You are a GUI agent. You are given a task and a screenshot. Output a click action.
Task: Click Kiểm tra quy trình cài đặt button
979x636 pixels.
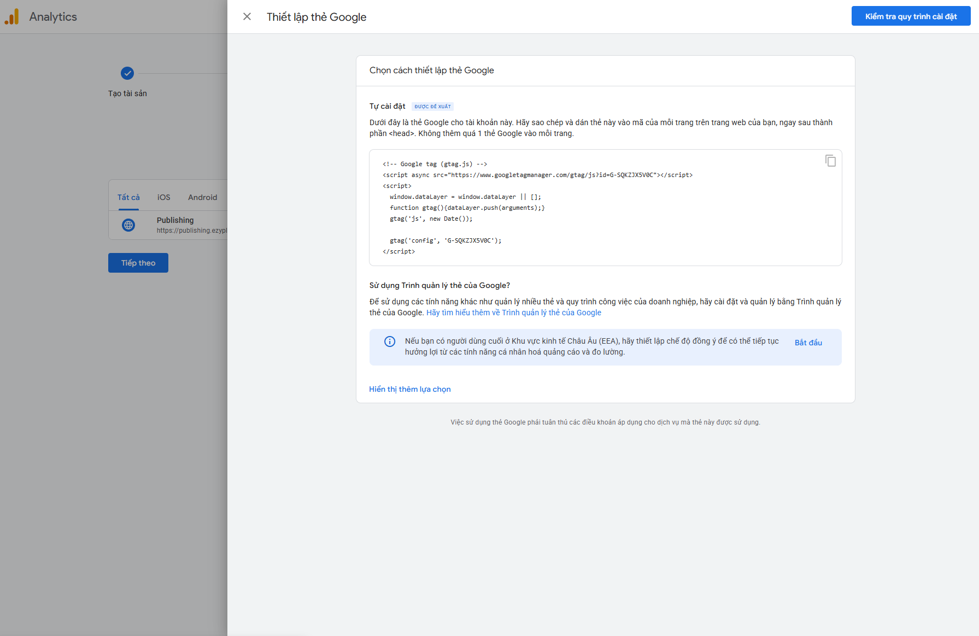click(911, 16)
